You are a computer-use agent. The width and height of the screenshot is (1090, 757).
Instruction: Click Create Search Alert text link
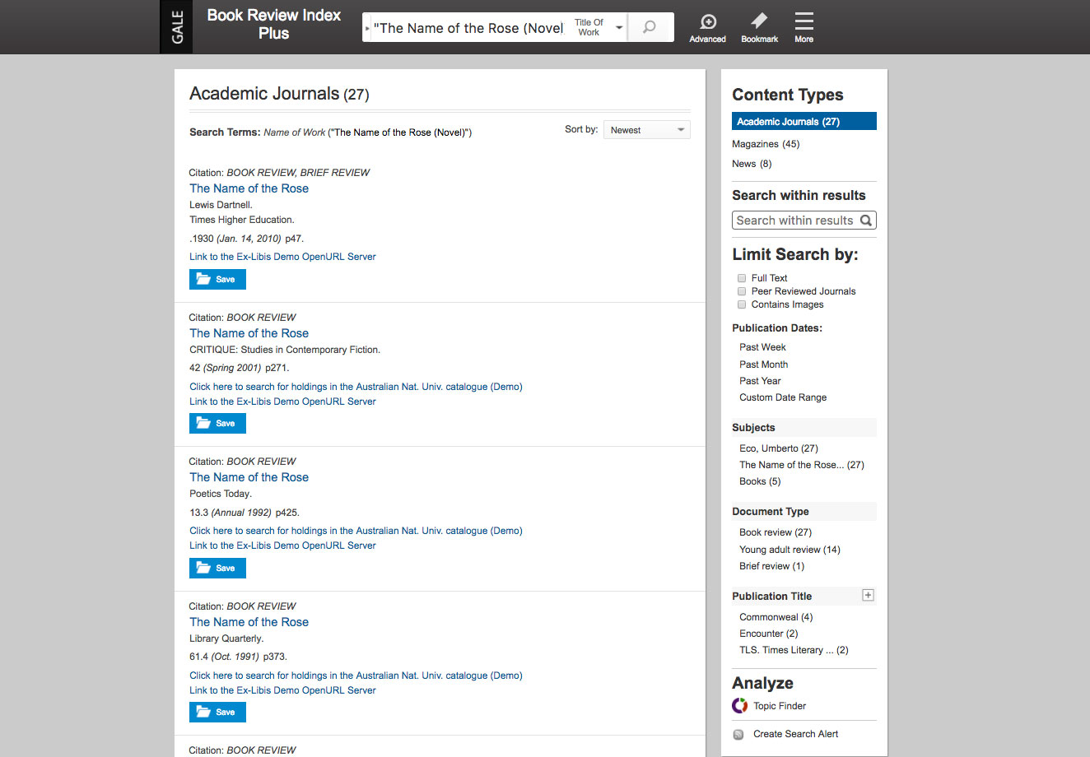coord(795,734)
